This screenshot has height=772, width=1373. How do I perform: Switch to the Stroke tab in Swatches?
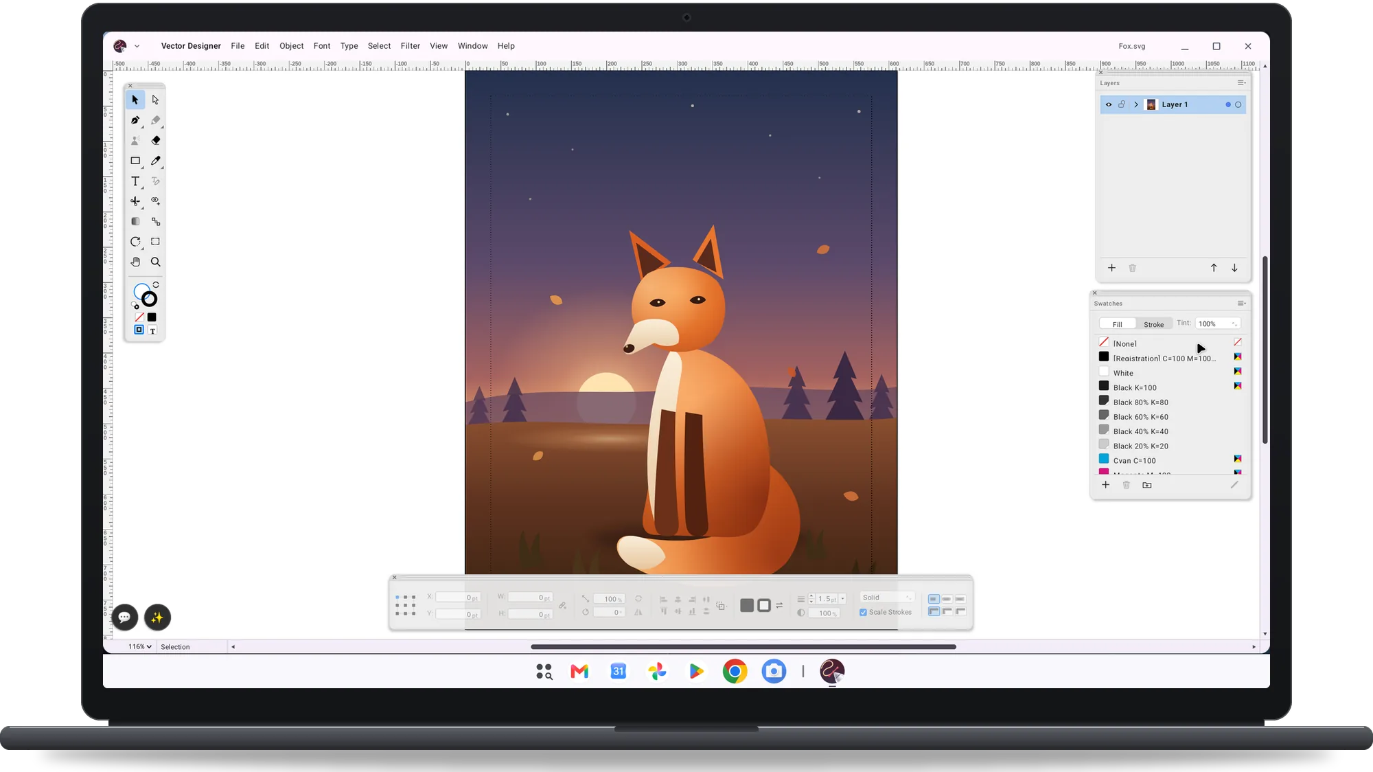pos(1153,324)
